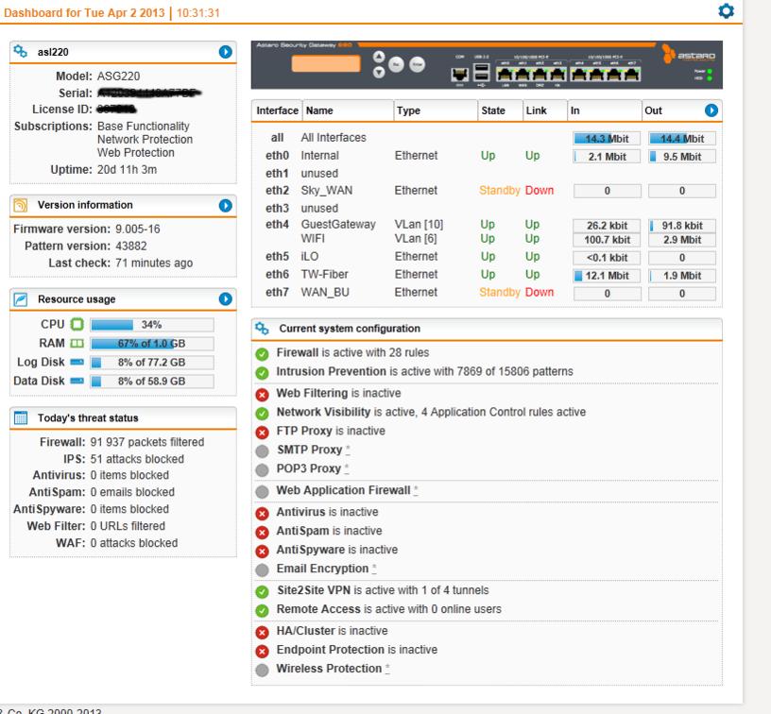The height and width of the screenshot is (714, 771).
Task: Open the Firewall configuration link
Action: coord(298,352)
